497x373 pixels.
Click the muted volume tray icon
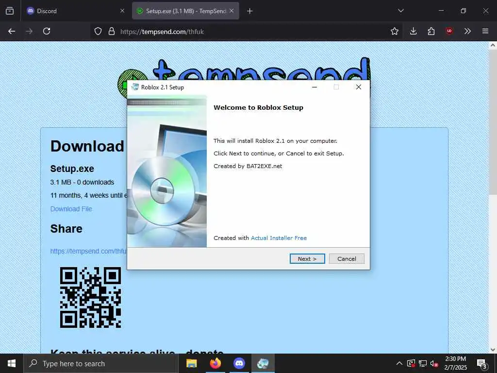tap(434, 363)
